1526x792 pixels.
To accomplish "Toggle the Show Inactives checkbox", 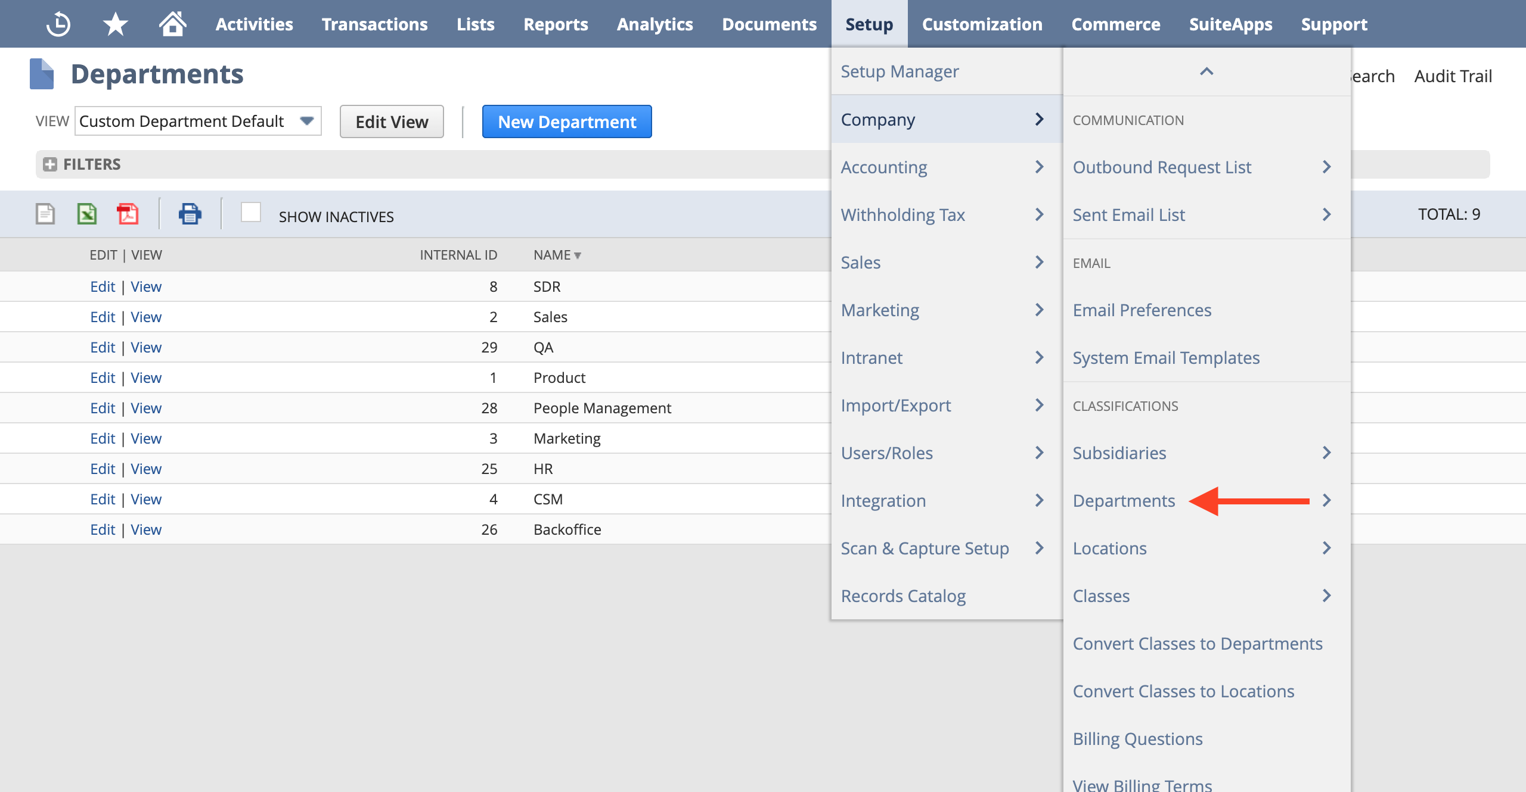I will pyautogui.click(x=251, y=213).
